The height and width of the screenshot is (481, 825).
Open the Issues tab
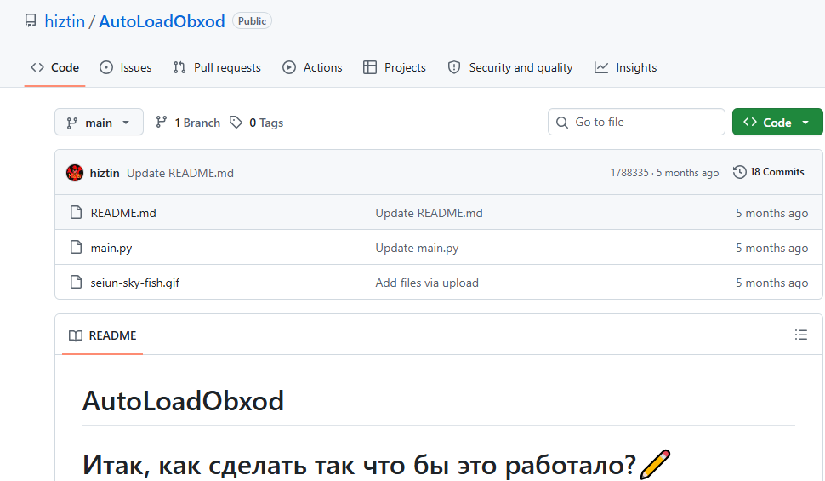tap(126, 67)
